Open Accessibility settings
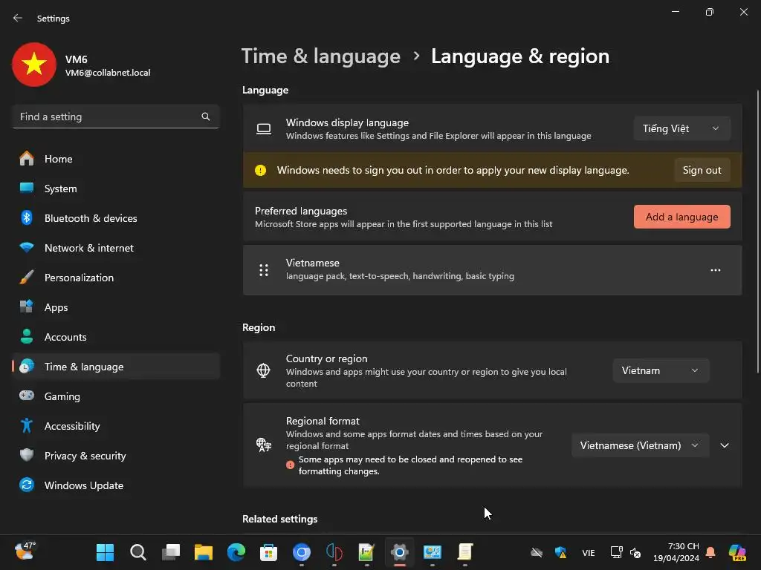The image size is (761, 570). 115,426
